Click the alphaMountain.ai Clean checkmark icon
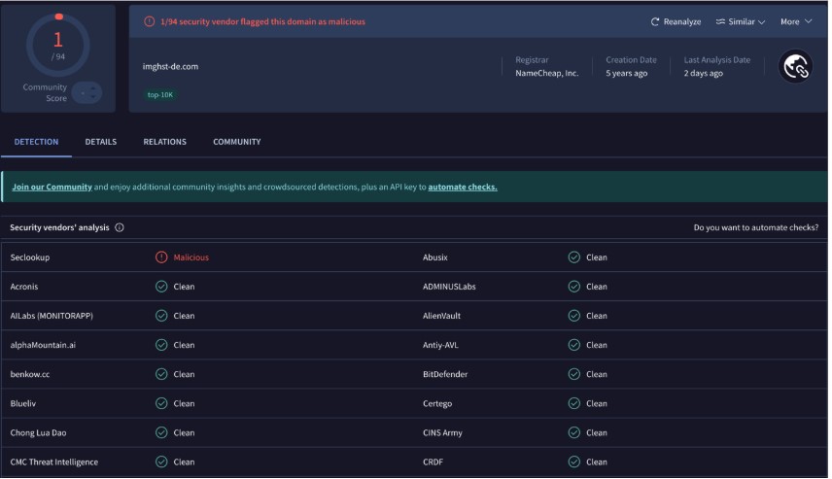 (x=162, y=345)
